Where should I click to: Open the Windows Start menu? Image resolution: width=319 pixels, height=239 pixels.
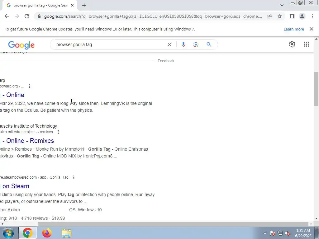(8, 233)
